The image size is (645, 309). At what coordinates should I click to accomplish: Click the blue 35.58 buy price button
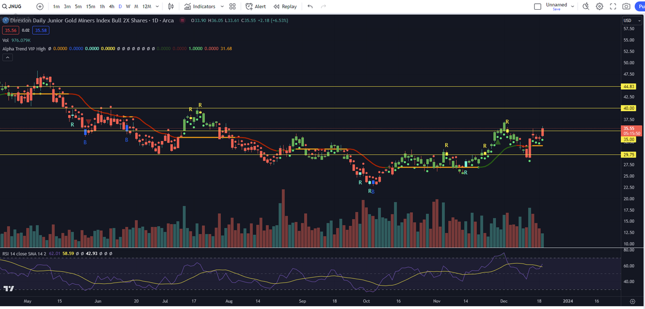click(x=41, y=31)
